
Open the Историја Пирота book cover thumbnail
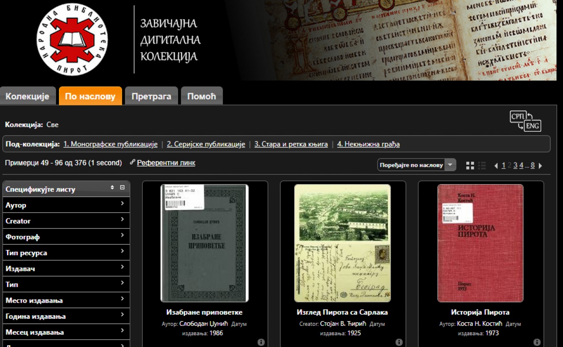[x=480, y=243]
